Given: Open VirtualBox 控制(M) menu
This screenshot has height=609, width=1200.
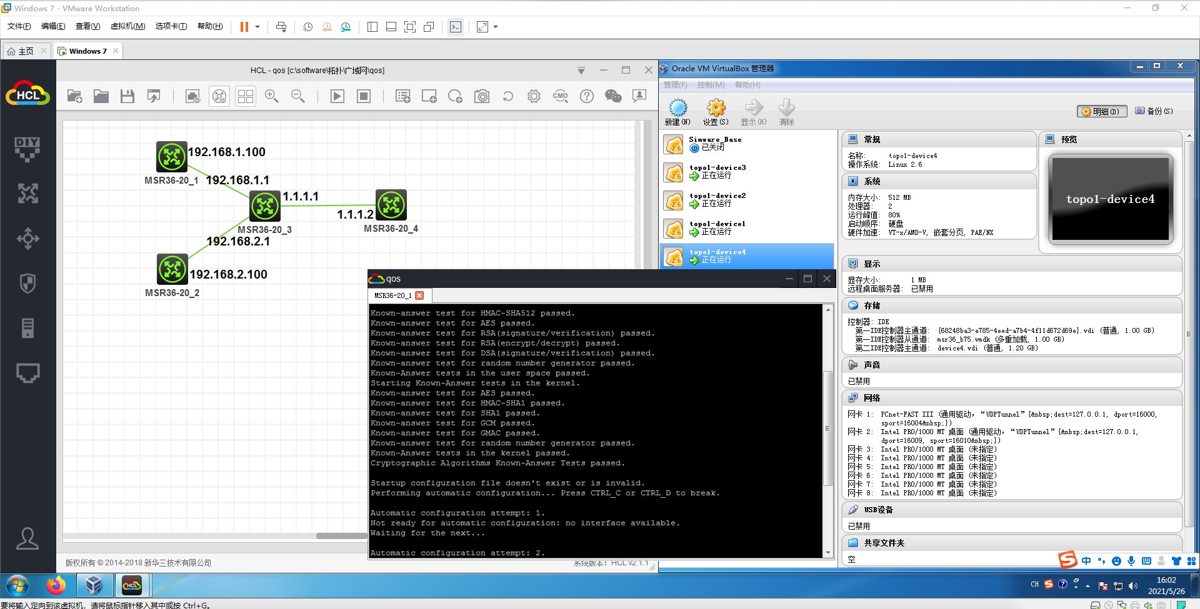Looking at the screenshot, I should 711,85.
